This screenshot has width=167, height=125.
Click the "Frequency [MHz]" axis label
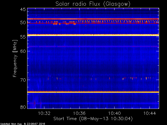15,58
